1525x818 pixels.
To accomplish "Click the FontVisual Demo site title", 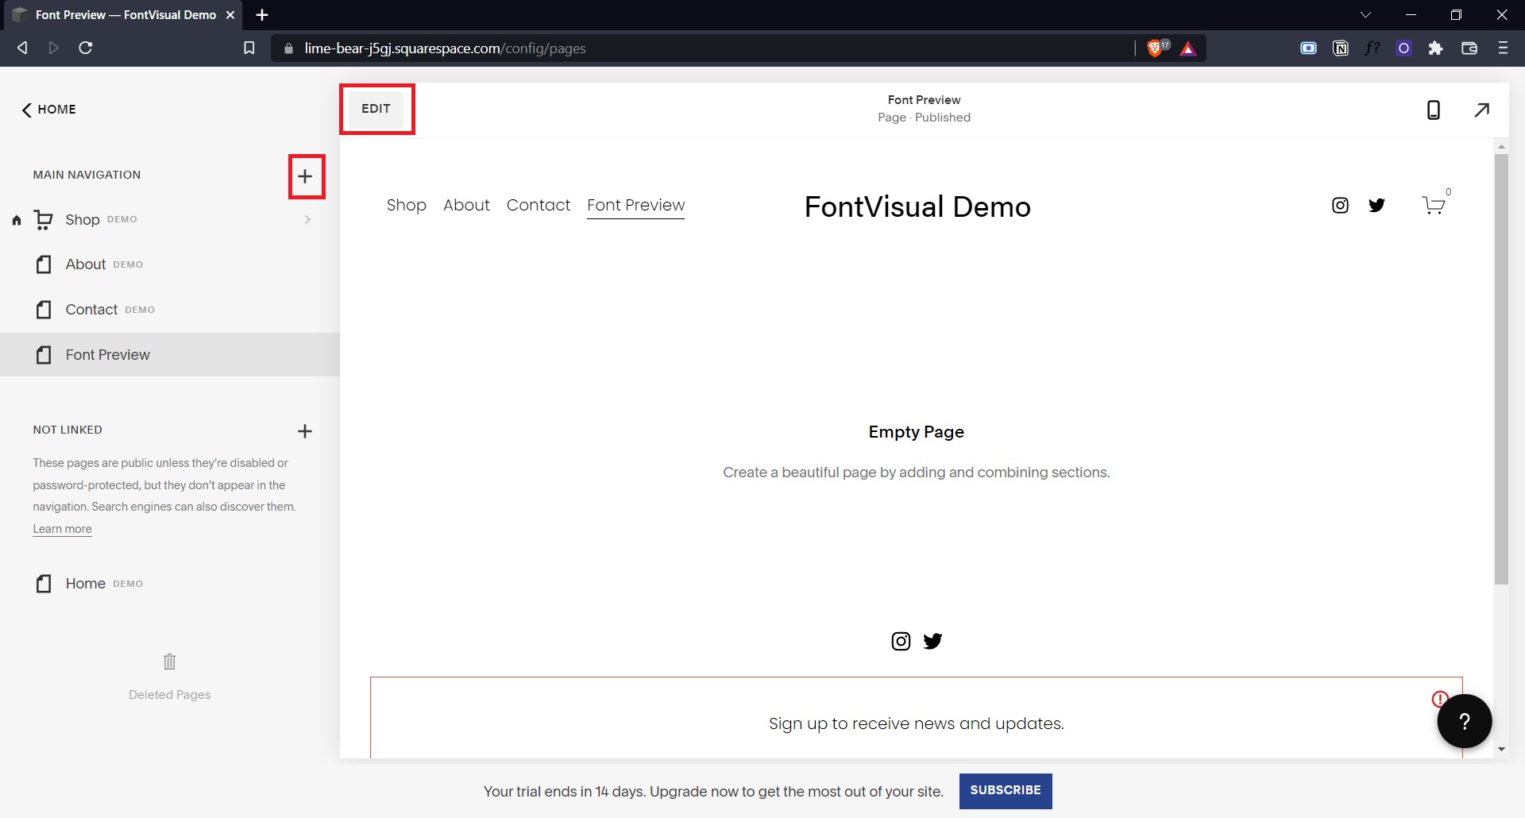I will [917, 206].
